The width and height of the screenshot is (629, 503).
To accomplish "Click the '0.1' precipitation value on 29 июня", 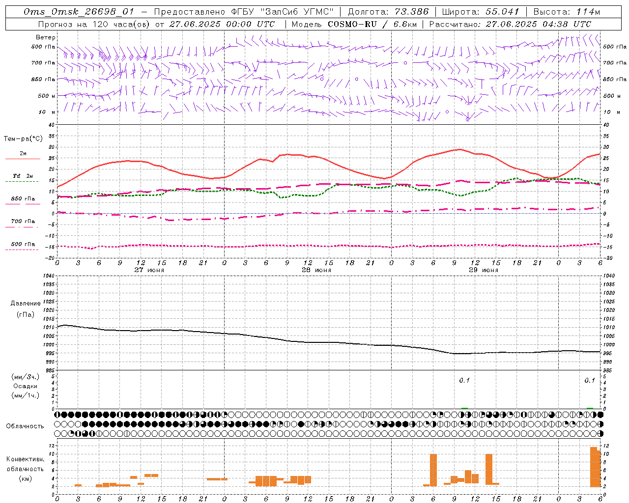I will pyautogui.click(x=464, y=380).
